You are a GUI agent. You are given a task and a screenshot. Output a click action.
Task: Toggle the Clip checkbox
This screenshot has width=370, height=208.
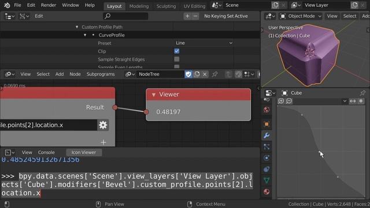click(x=176, y=51)
